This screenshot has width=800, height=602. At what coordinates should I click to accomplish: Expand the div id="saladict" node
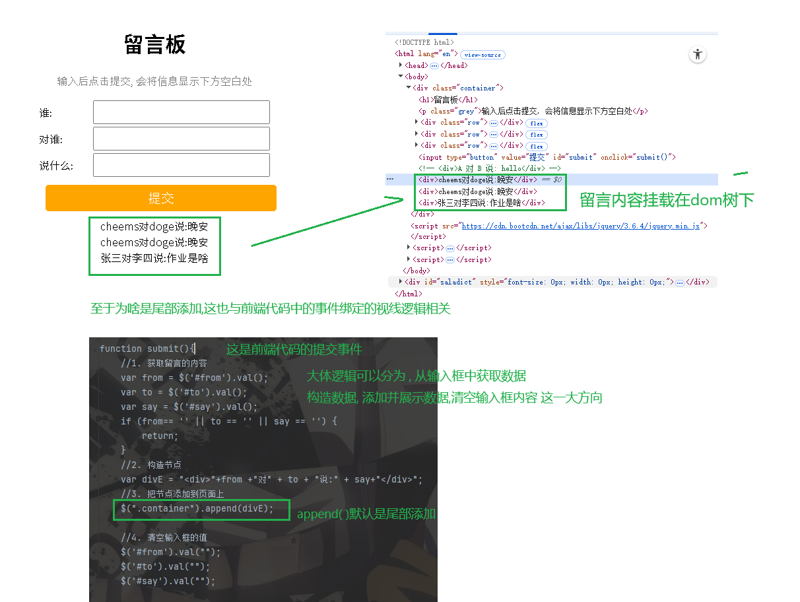401,282
